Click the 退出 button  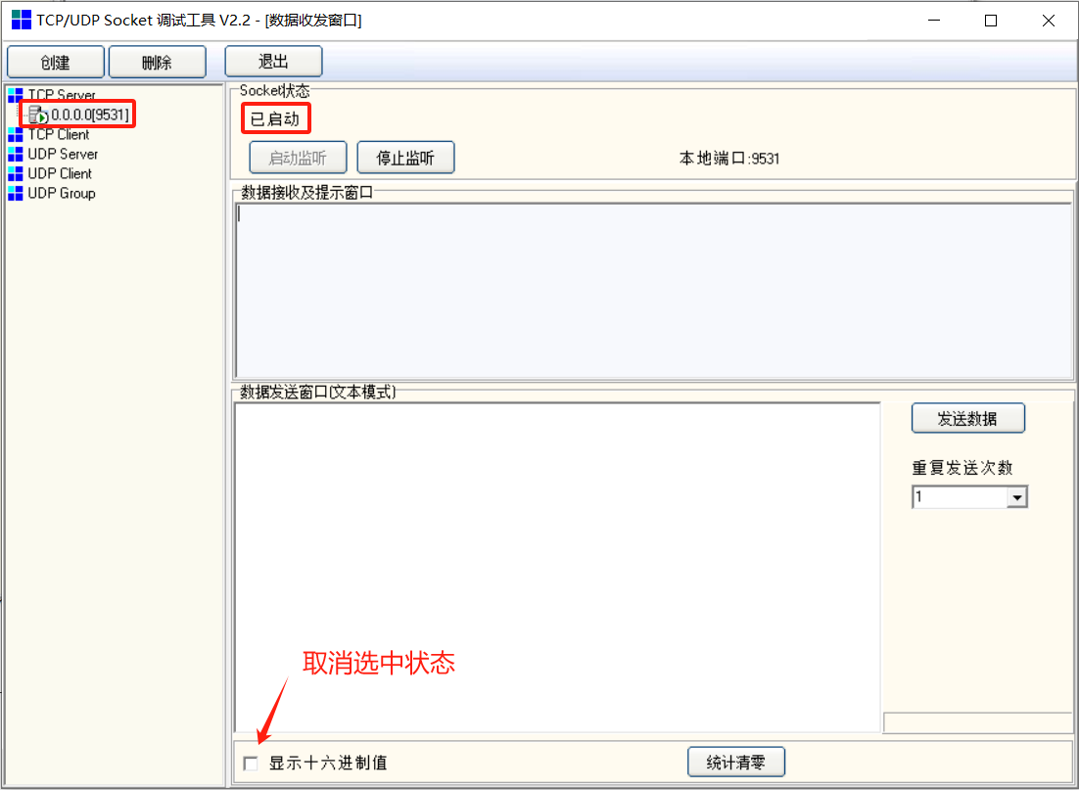point(273,61)
